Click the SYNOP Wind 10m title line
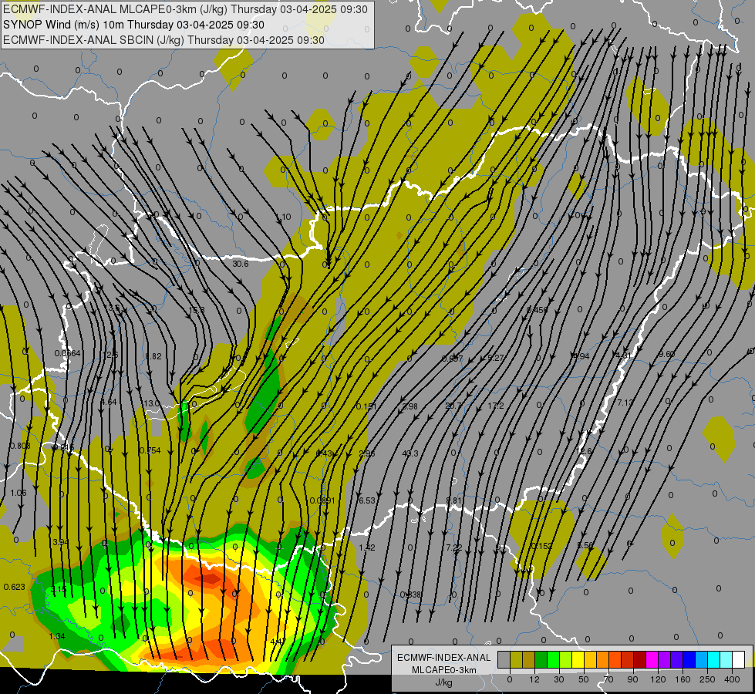Image resolution: width=755 pixels, height=694 pixels. 134,25
